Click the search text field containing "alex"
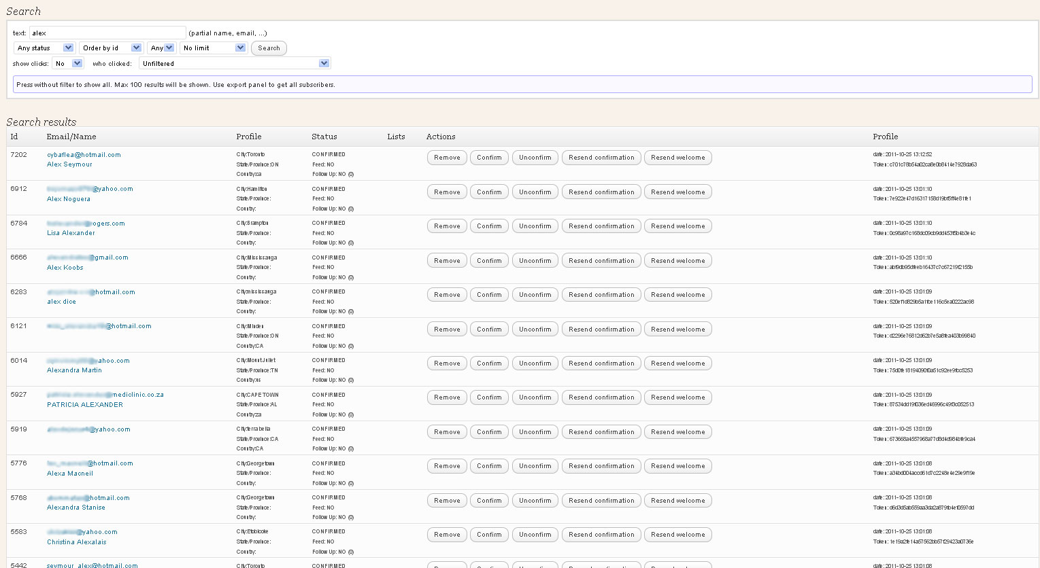This screenshot has width=1040, height=568. (107, 33)
